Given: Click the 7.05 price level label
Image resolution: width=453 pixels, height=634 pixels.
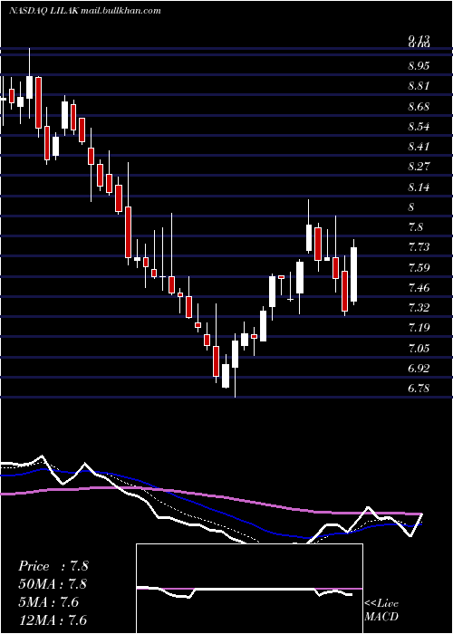Looking at the screenshot, I should pyautogui.click(x=419, y=348).
